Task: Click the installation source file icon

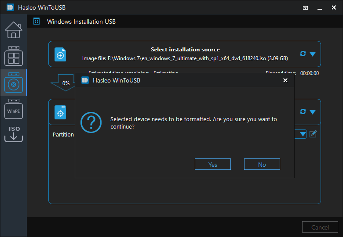Action: (60, 54)
